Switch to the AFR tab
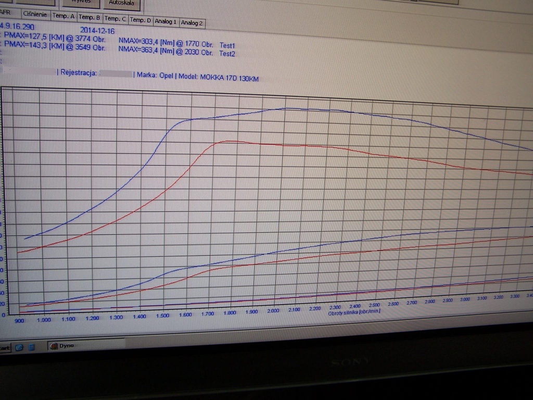The width and height of the screenshot is (533, 400). 6,12
